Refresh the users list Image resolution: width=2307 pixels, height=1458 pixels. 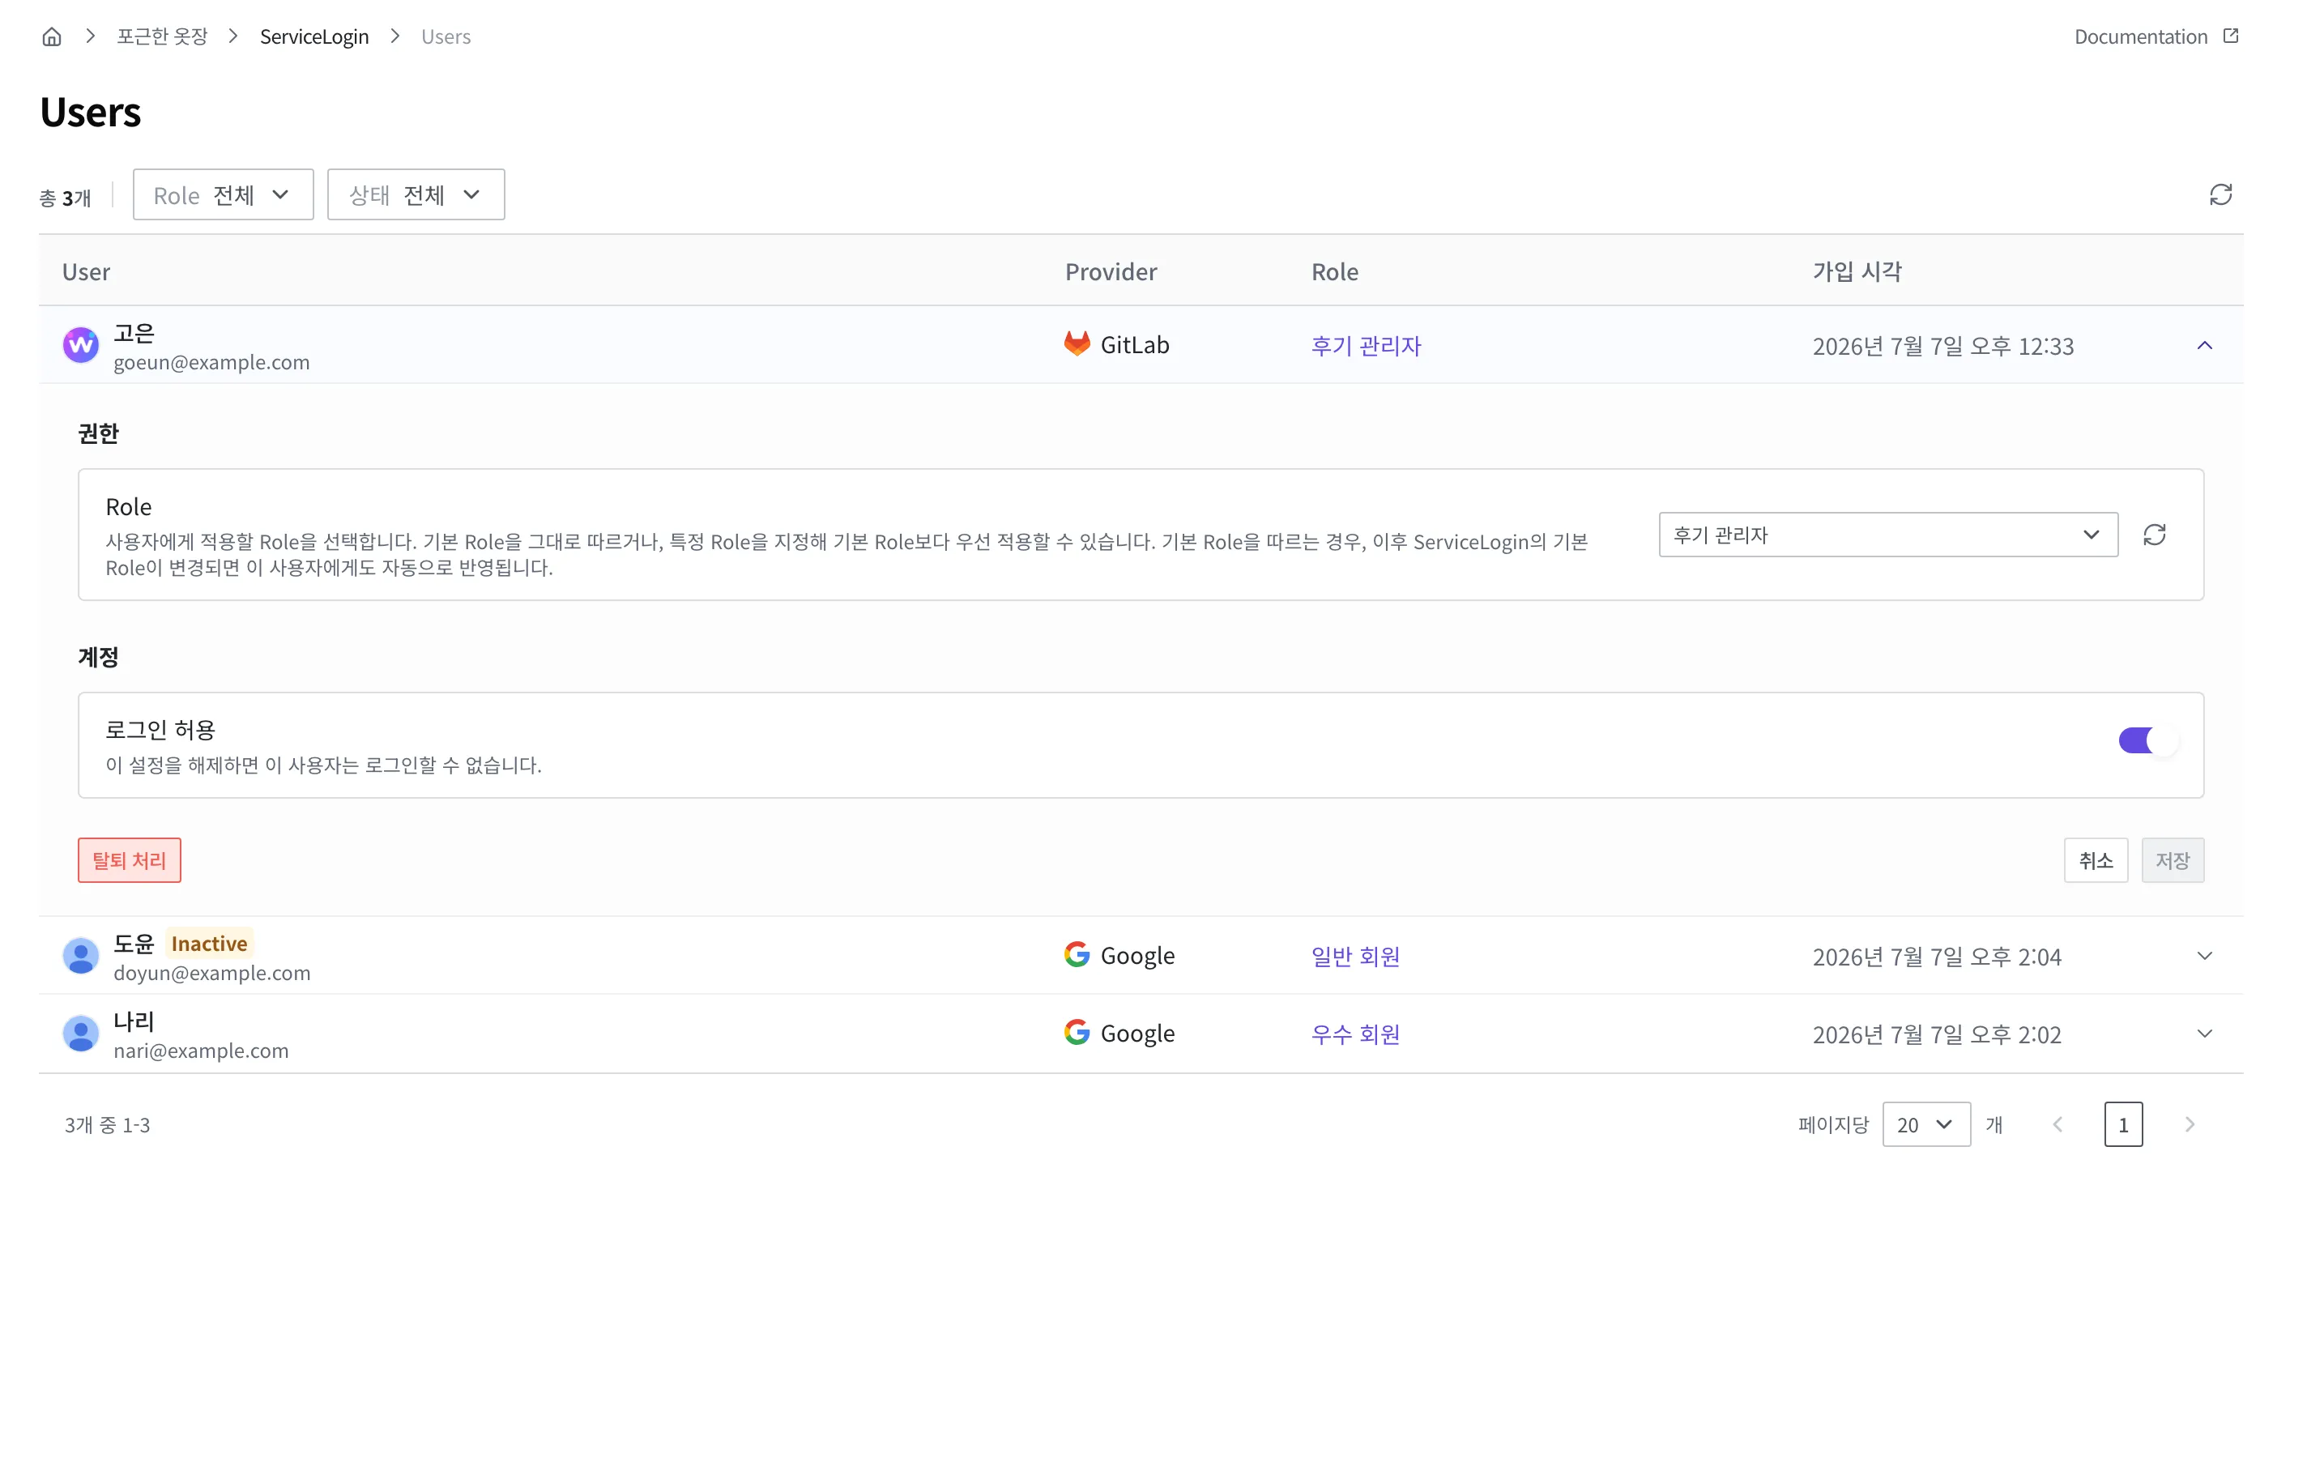2221,194
